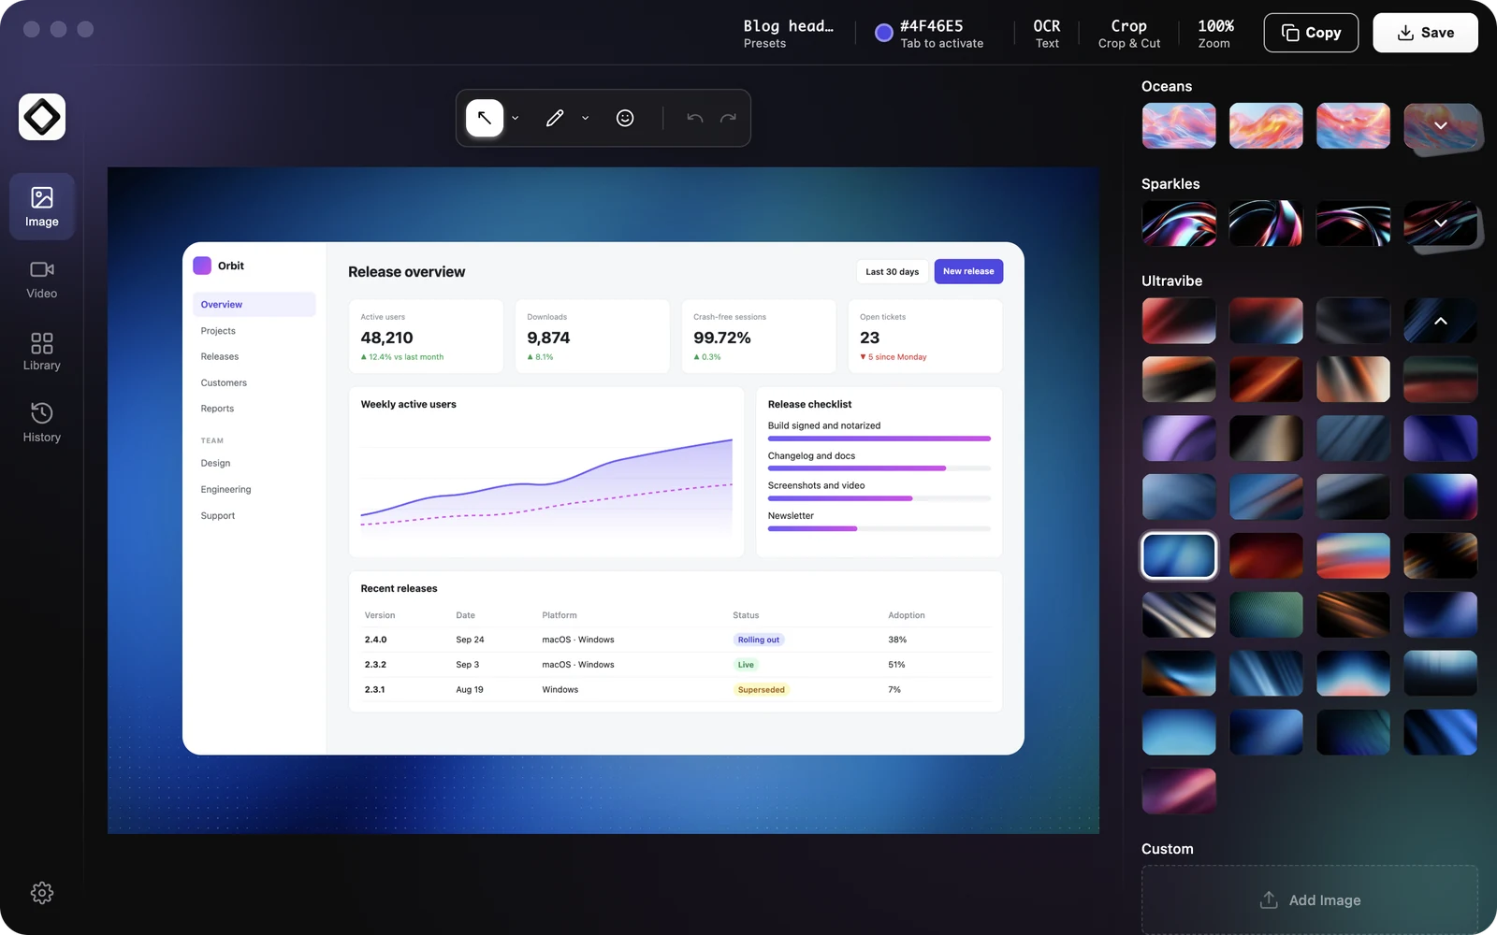The width and height of the screenshot is (1497, 935).
Task: Click the 48,210 active users value
Action: pos(386,338)
